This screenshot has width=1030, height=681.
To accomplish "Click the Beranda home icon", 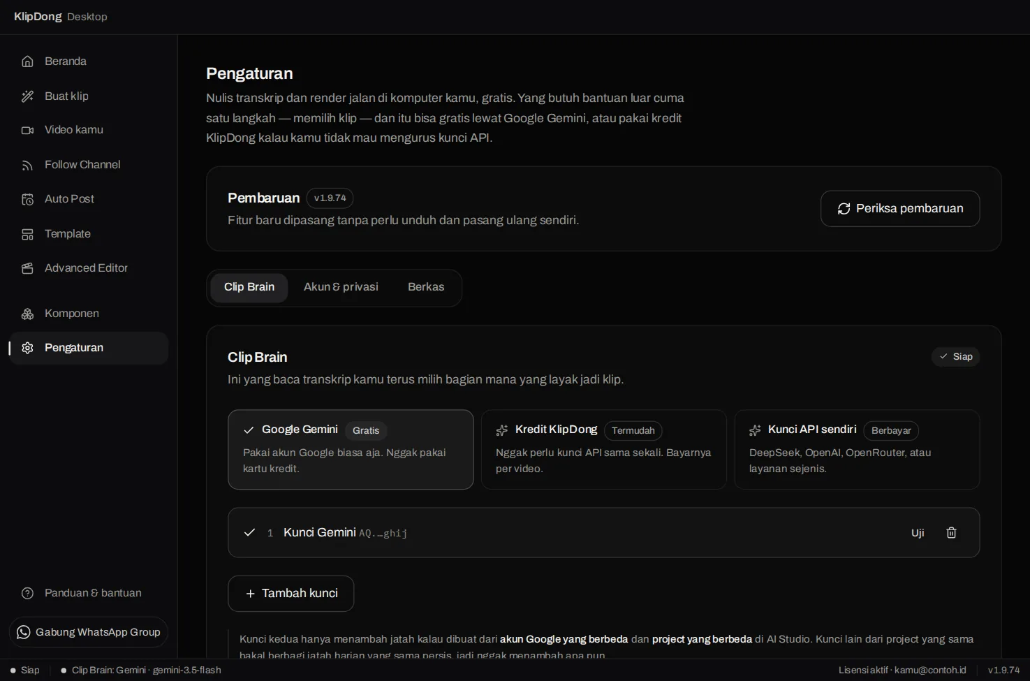I will (x=27, y=61).
